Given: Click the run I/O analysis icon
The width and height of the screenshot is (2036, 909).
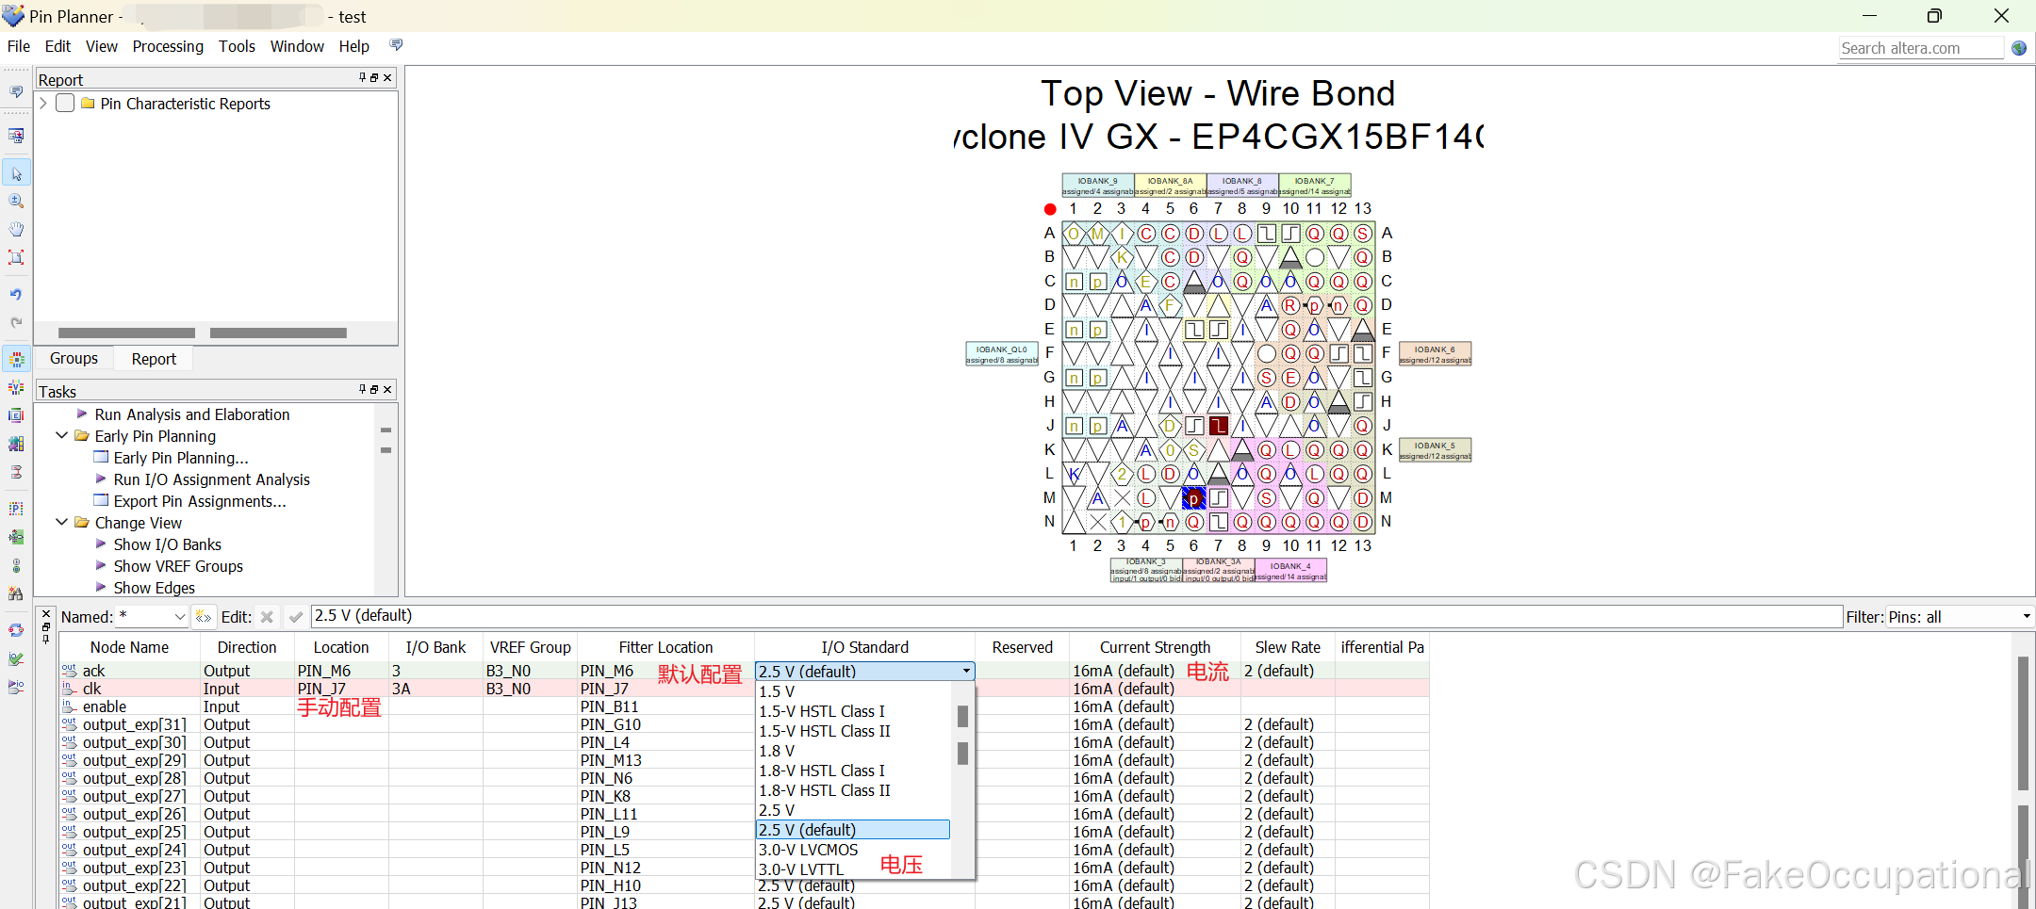Looking at the screenshot, I should pyautogui.click(x=16, y=687).
